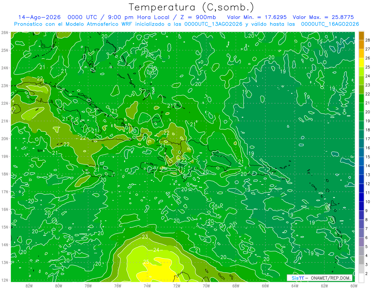
Task: Click the '24' contour label on the map
Action: pos(156,250)
